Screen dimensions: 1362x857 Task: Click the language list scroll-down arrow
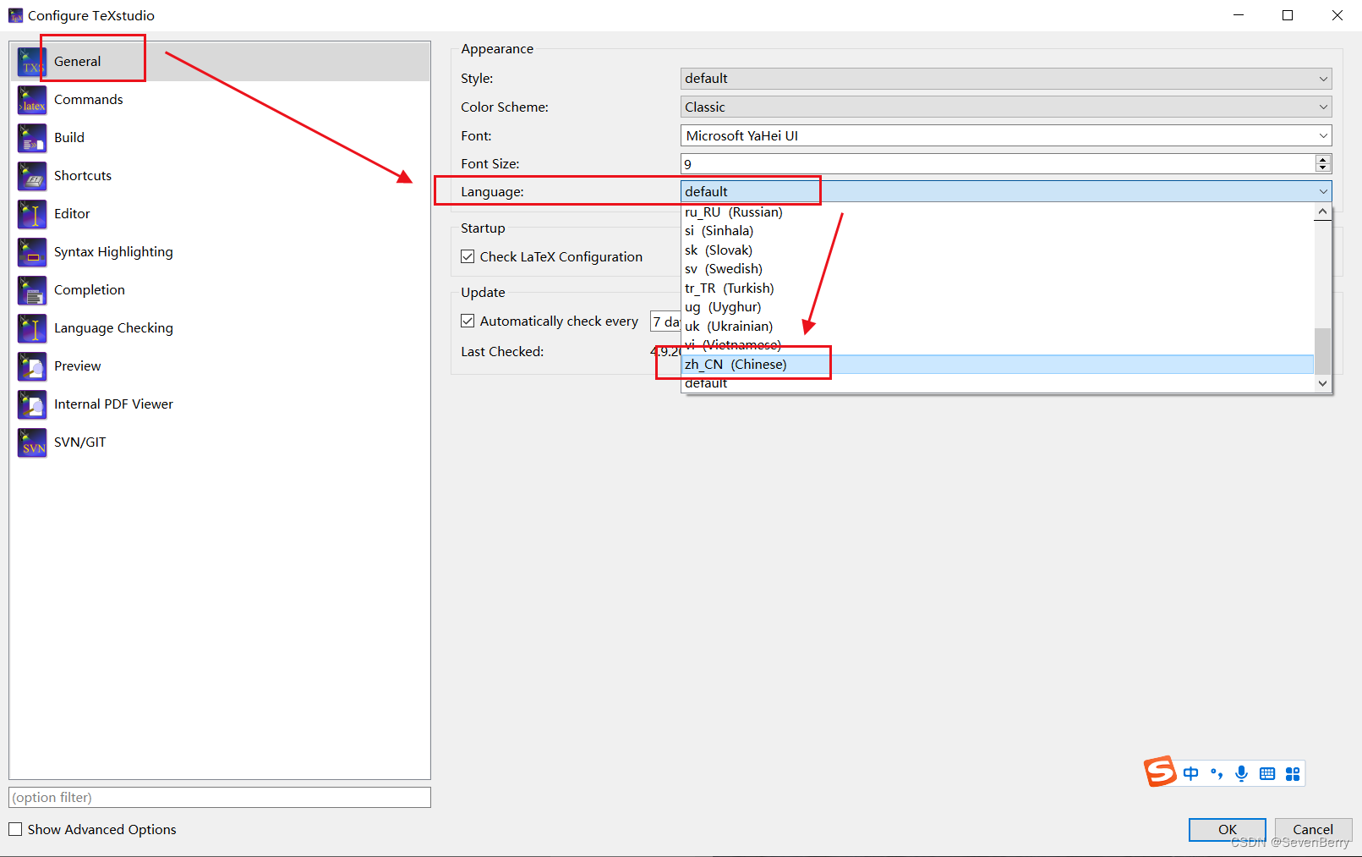(x=1323, y=383)
